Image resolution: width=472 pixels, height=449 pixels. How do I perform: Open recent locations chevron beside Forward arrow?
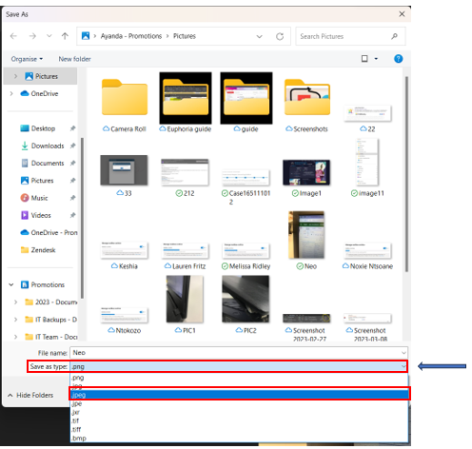point(49,36)
